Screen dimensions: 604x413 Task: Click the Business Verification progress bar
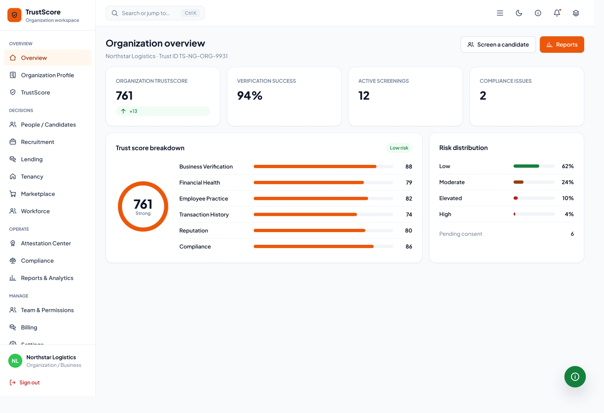pos(323,167)
